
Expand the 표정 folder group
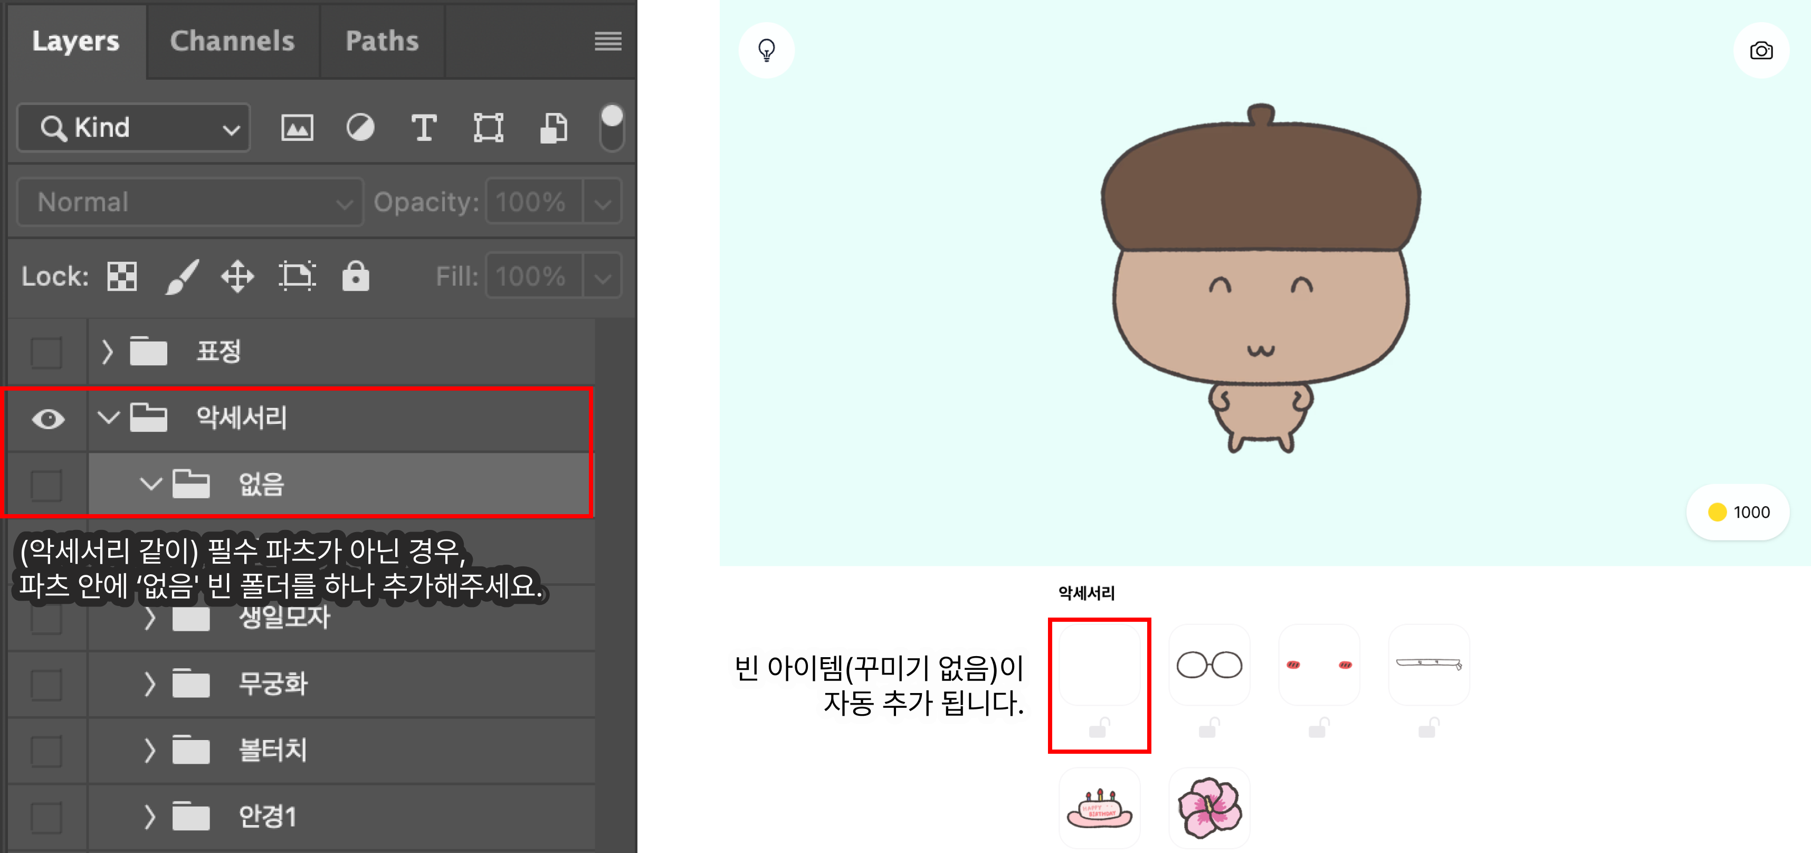(107, 352)
